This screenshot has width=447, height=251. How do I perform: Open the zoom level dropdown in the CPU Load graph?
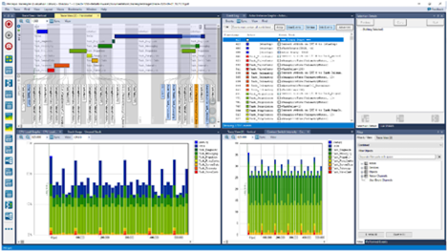(47, 137)
